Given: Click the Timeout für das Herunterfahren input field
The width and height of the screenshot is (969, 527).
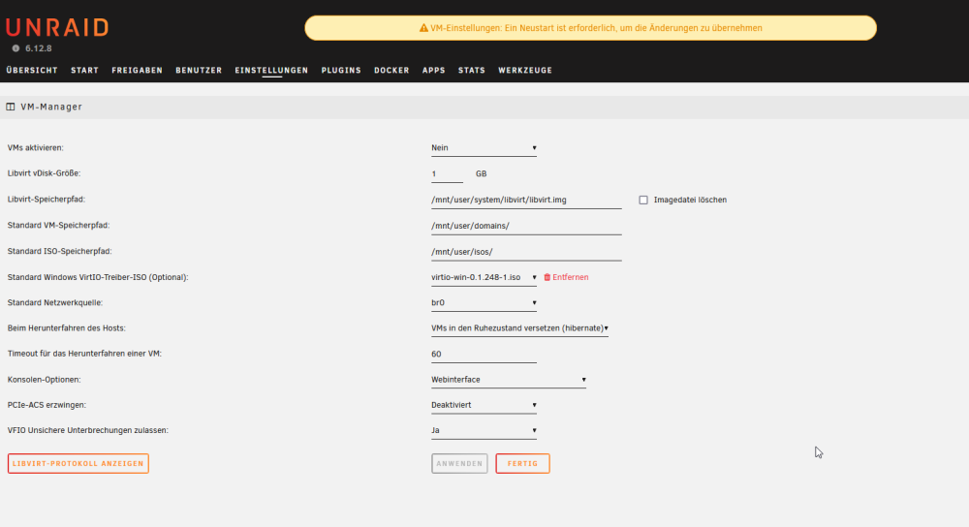Looking at the screenshot, I should click(484, 355).
